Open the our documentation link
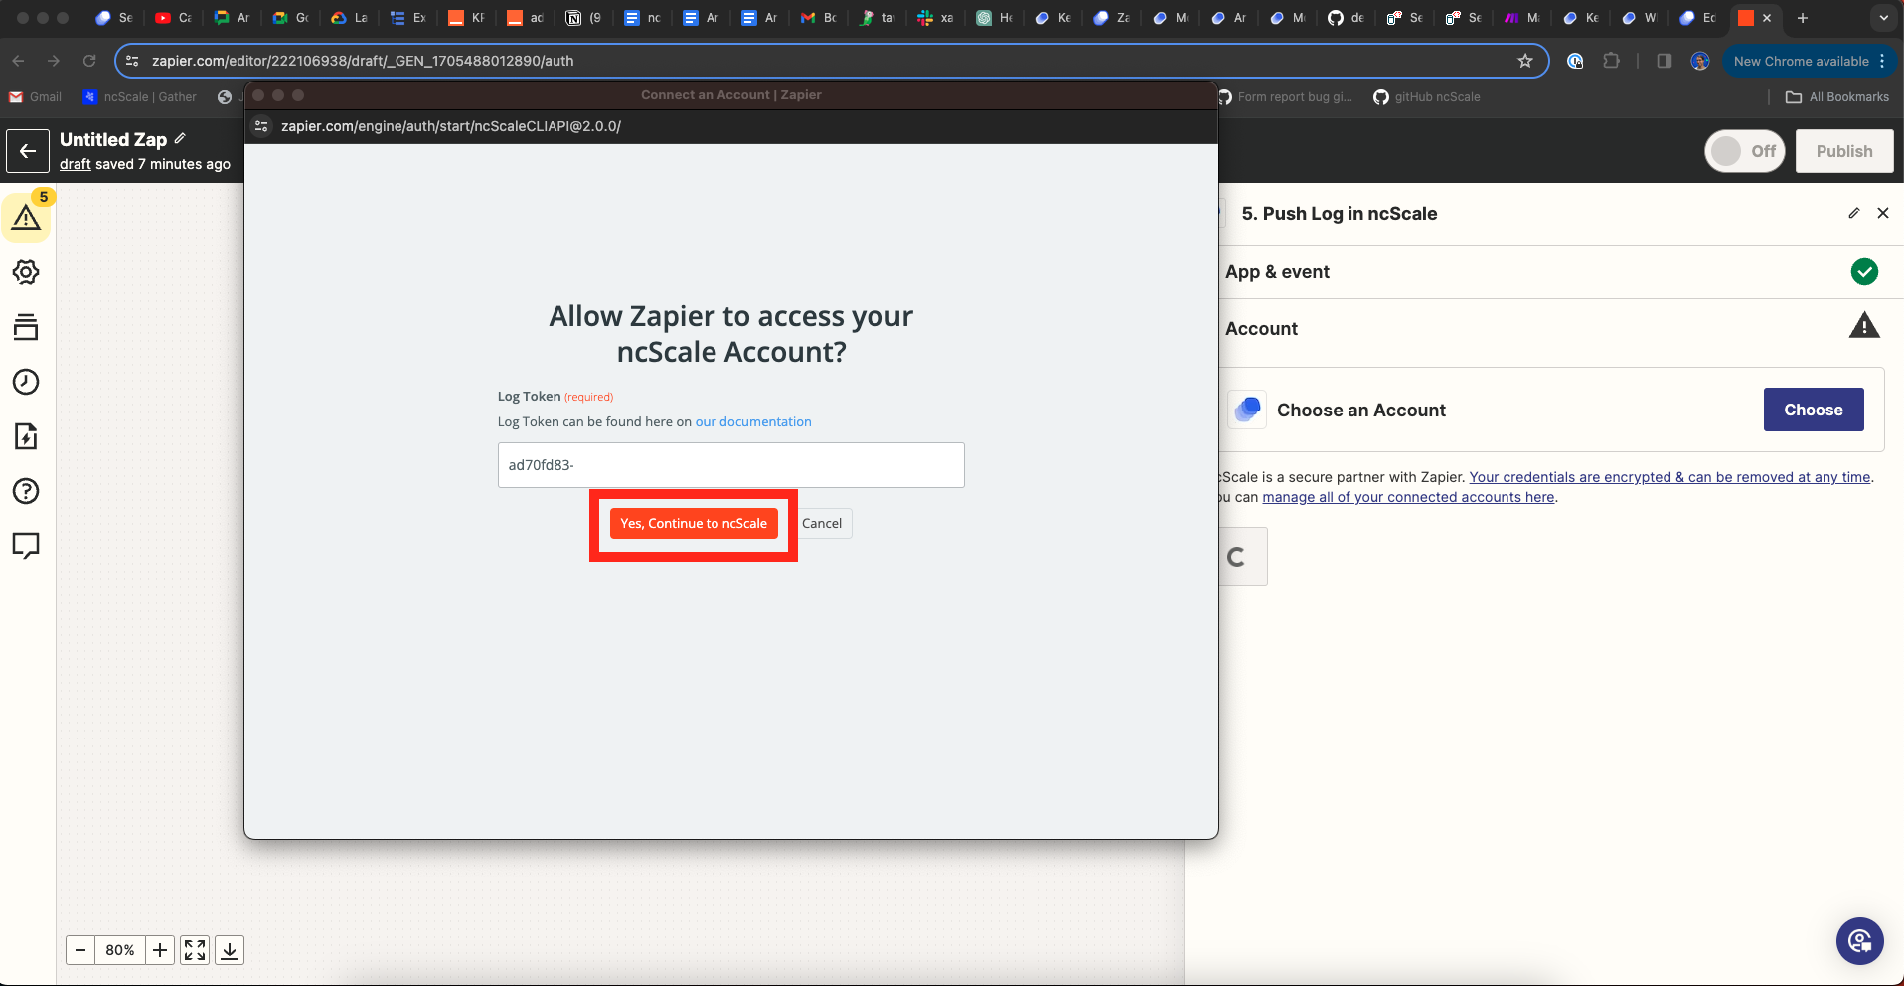 753,421
